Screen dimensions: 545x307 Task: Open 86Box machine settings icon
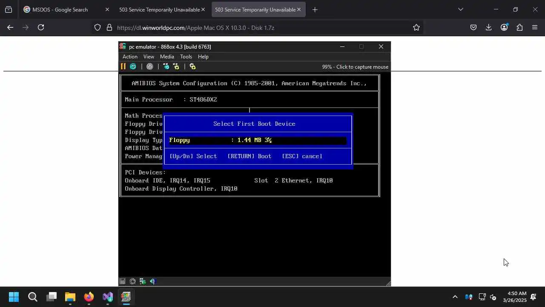192,67
